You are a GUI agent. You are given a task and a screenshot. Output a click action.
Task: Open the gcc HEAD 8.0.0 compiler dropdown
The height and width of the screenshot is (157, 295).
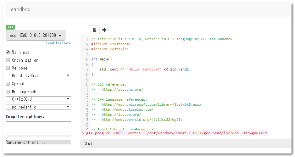36,35
